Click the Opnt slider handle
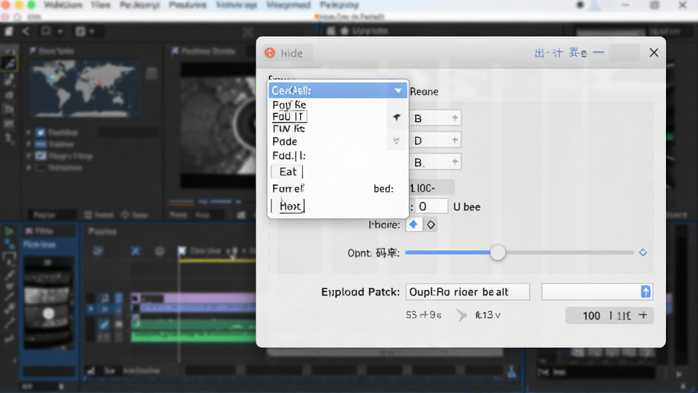698x393 pixels. (x=498, y=252)
